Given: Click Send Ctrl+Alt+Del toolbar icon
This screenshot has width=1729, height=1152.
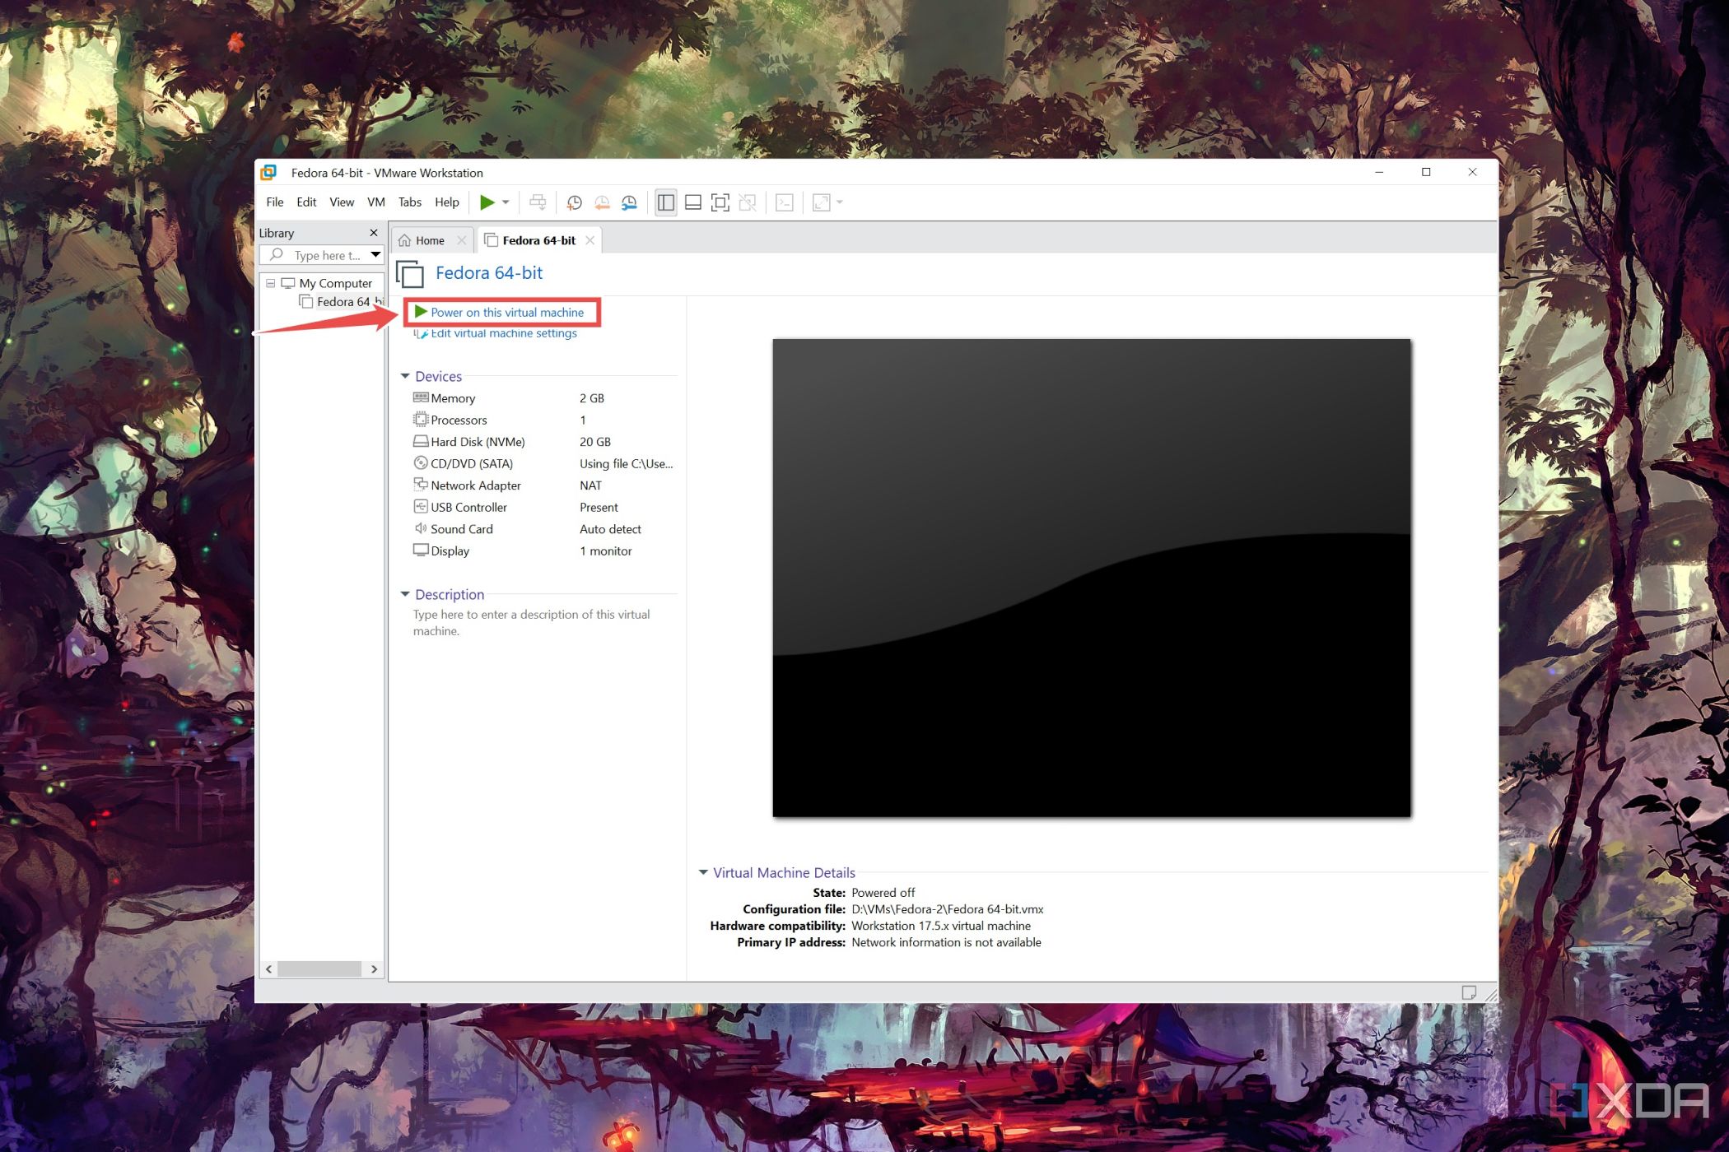Looking at the screenshot, I should point(538,202).
